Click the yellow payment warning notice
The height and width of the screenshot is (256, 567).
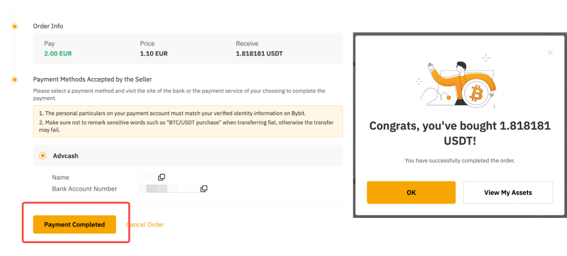[x=187, y=121]
